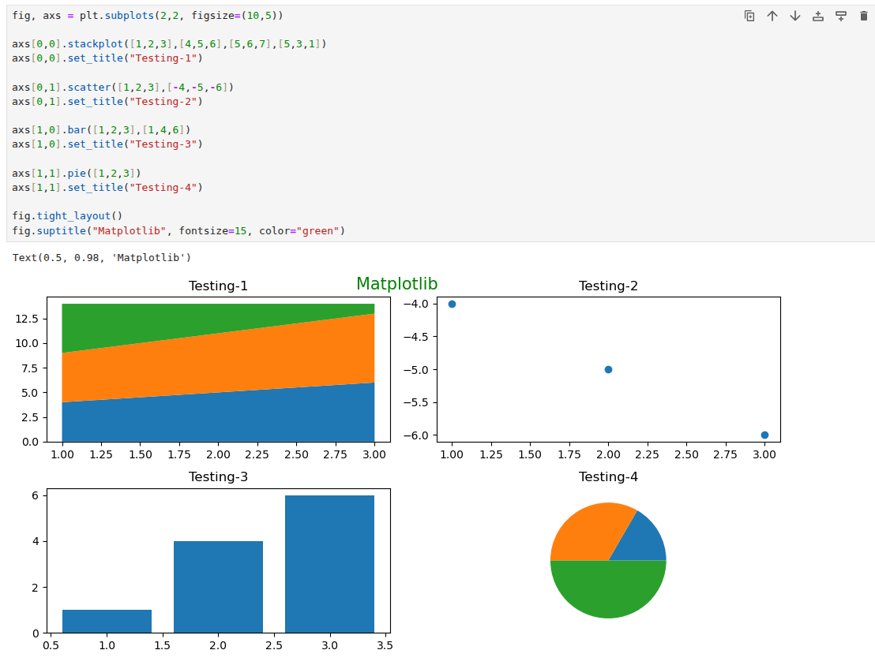Click the "green" color string in code
This screenshot has width=875, height=665.
(315, 230)
